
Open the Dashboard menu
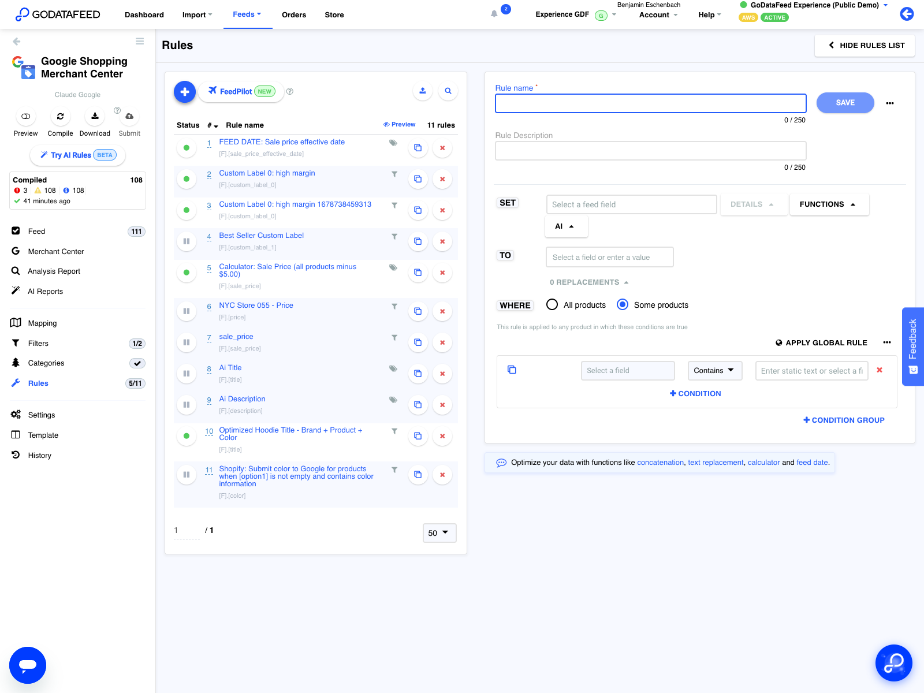[144, 15]
